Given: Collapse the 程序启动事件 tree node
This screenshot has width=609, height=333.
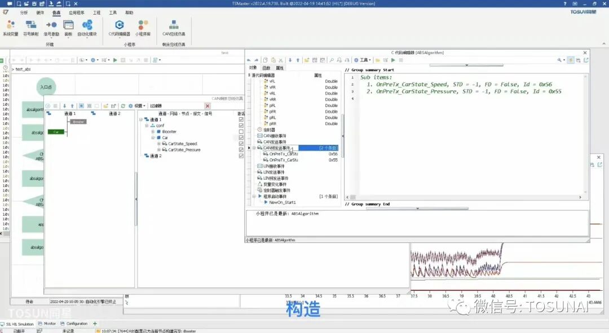Looking at the screenshot, I should tap(254, 197).
